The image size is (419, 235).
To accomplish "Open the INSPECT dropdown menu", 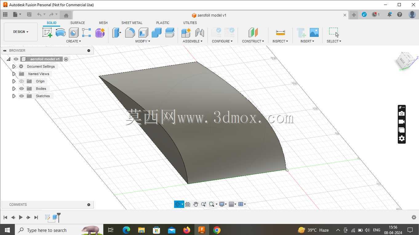I will pos(280,41).
